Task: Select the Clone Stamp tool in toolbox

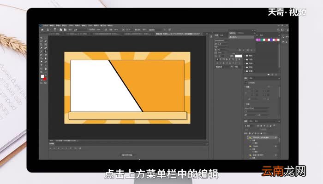Action: click(46, 52)
